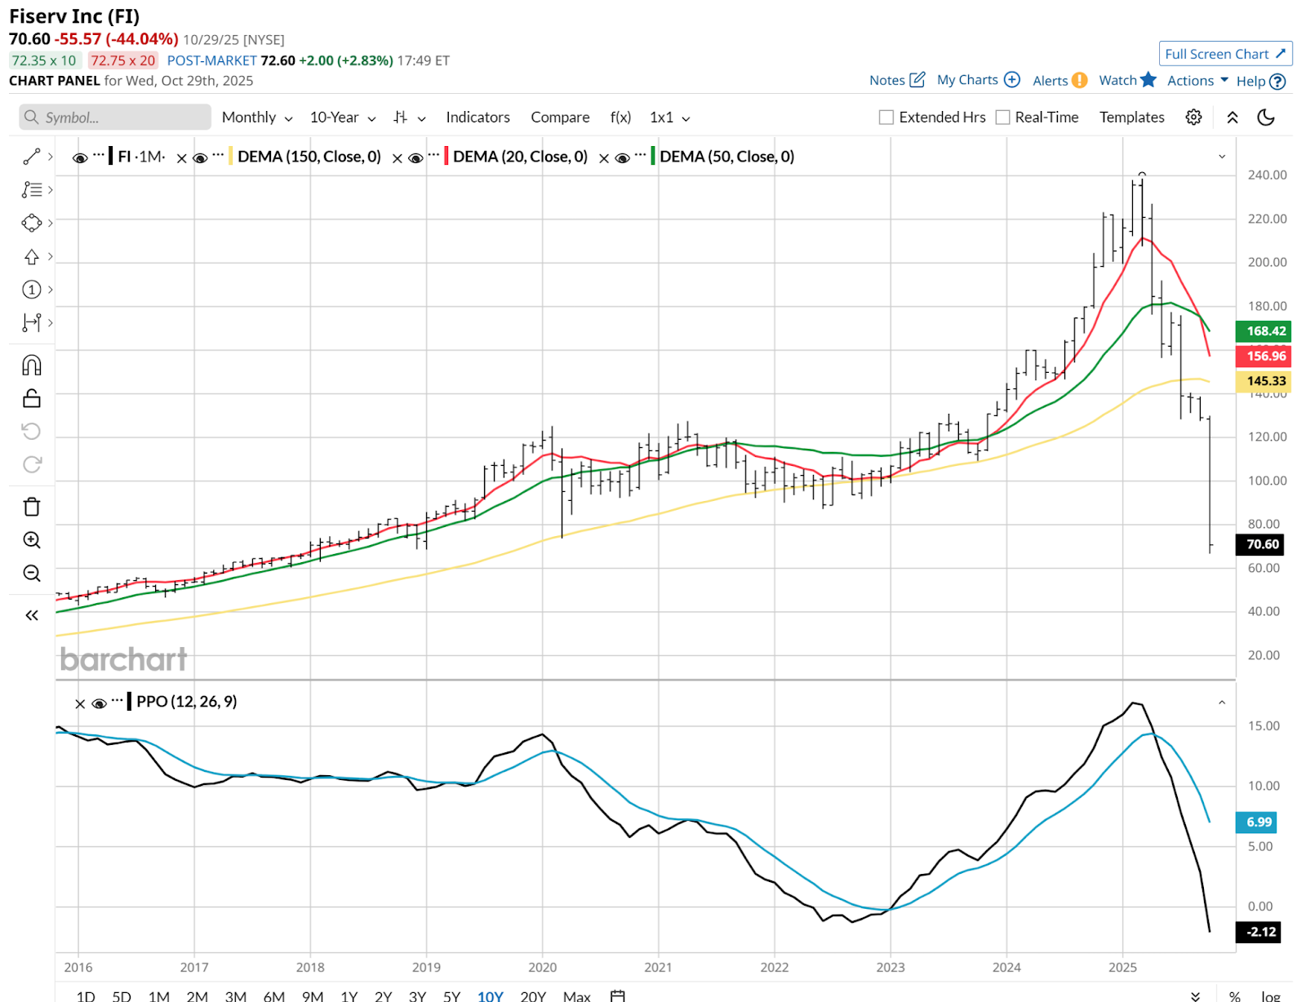Image resolution: width=1306 pixels, height=1002 pixels.
Task: Open the Actions dropdown menu
Action: click(1197, 80)
